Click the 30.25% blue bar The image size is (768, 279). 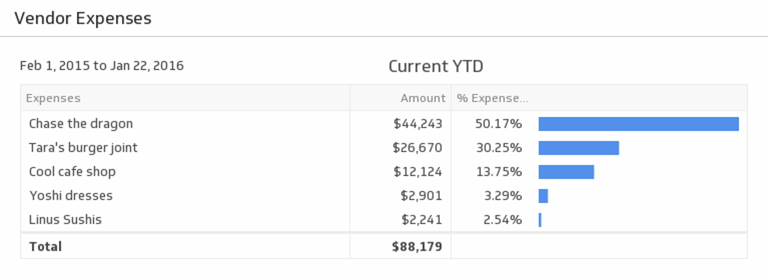coord(578,148)
